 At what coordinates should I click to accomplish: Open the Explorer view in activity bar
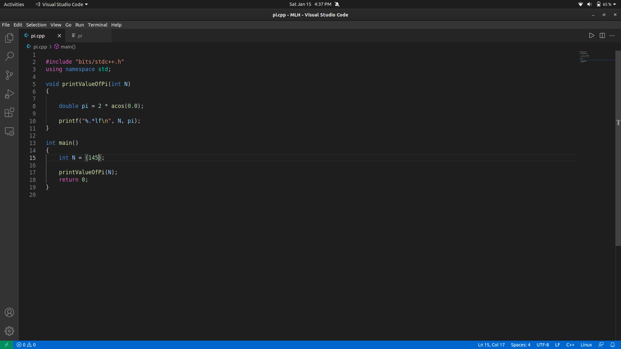tap(9, 38)
